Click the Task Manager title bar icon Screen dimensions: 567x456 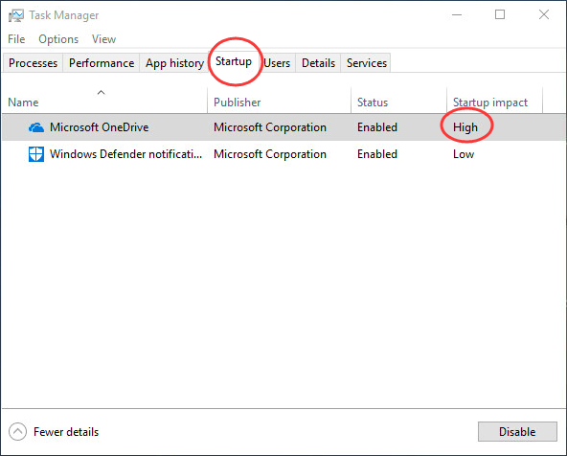(16, 15)
